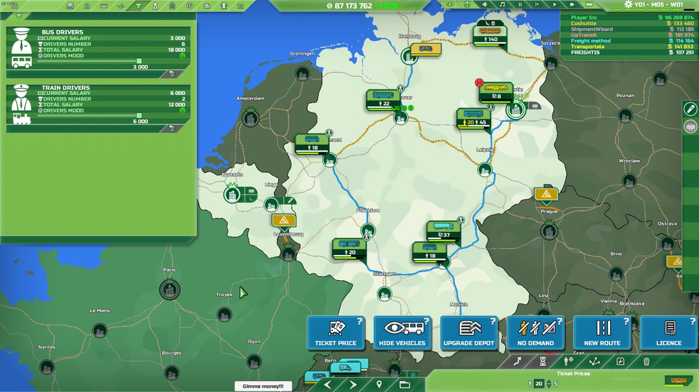Toggle the eye visibility icon in top bar
699x392 pixels.
[x=449, y=5]
